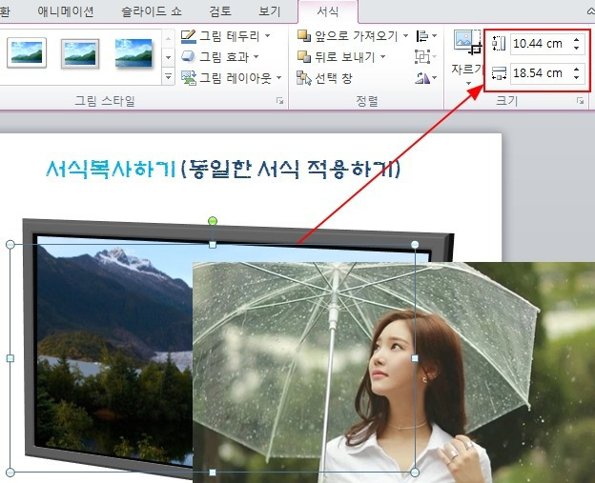Viewport: 595px width, 483px height.
Task: Open the 그림 테두리 dropdown arrow
Action: [268, 35]
